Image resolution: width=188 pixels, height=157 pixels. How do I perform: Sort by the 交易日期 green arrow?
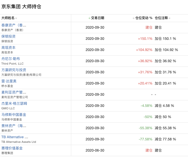click(x=89, y=18)
